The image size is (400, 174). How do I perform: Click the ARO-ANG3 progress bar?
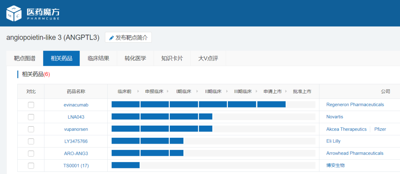tap(213, 153)
